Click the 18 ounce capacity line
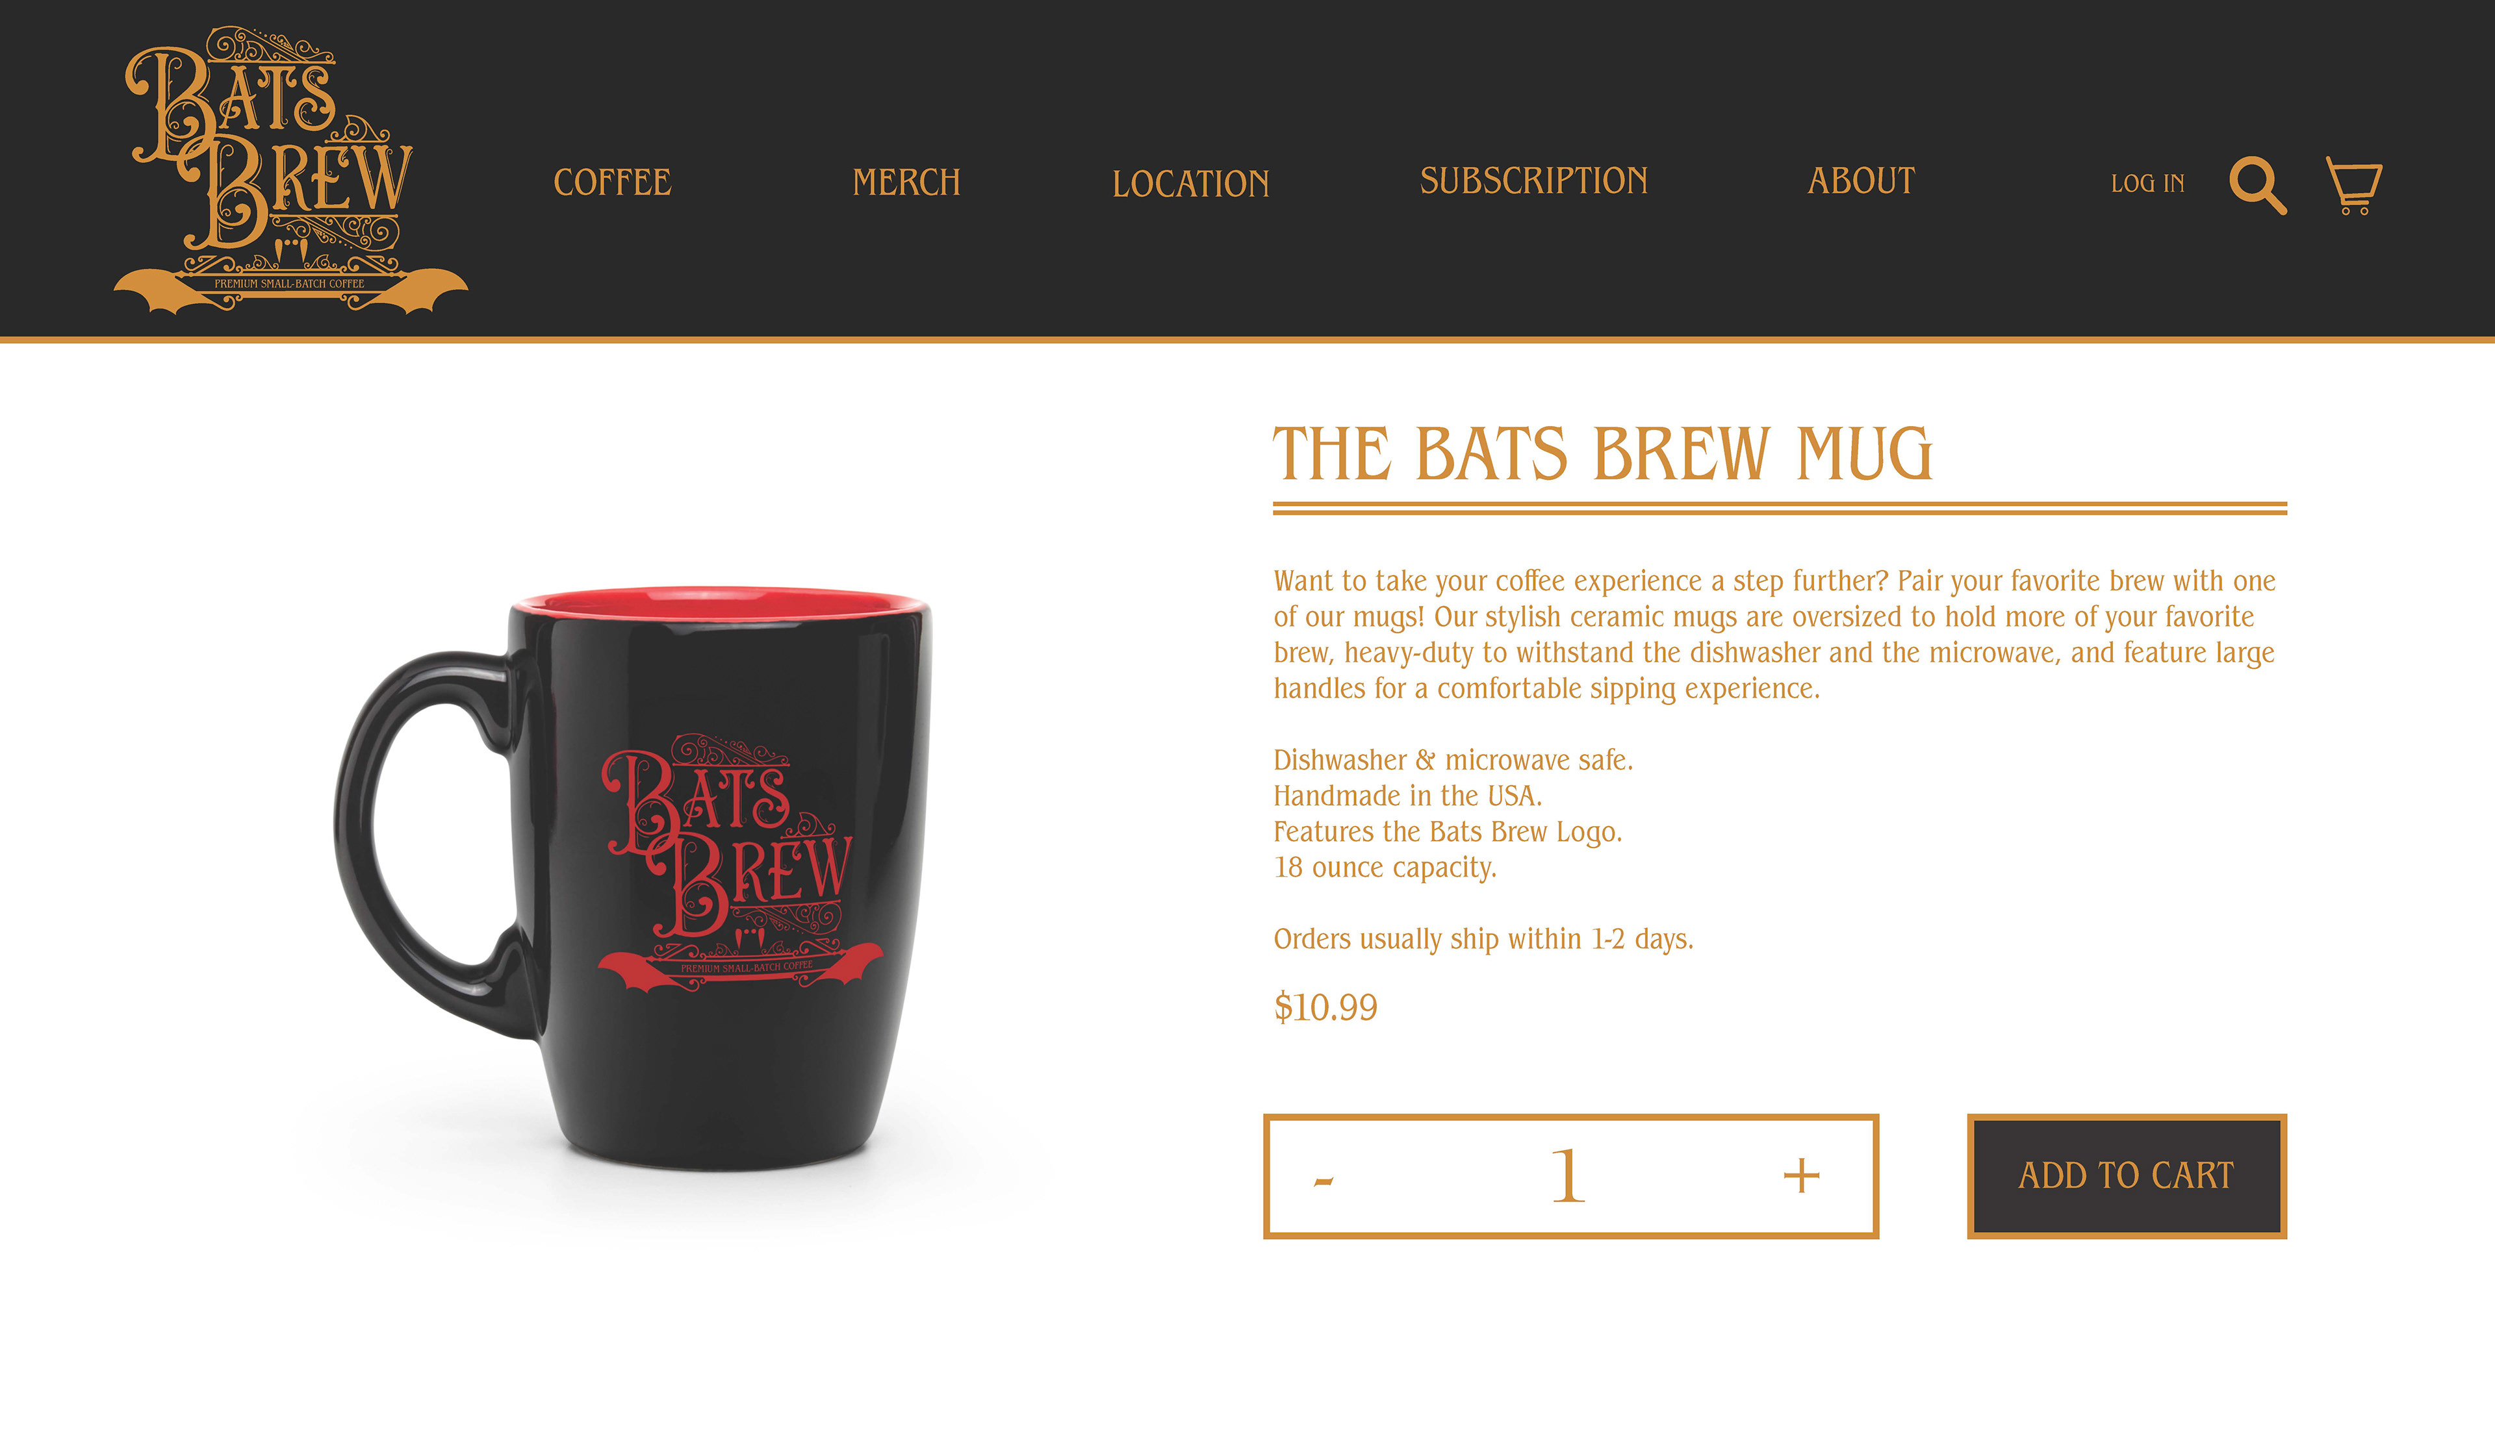The width and height of the screenshot is (2495, 1432). click(x=1385, y=868)
